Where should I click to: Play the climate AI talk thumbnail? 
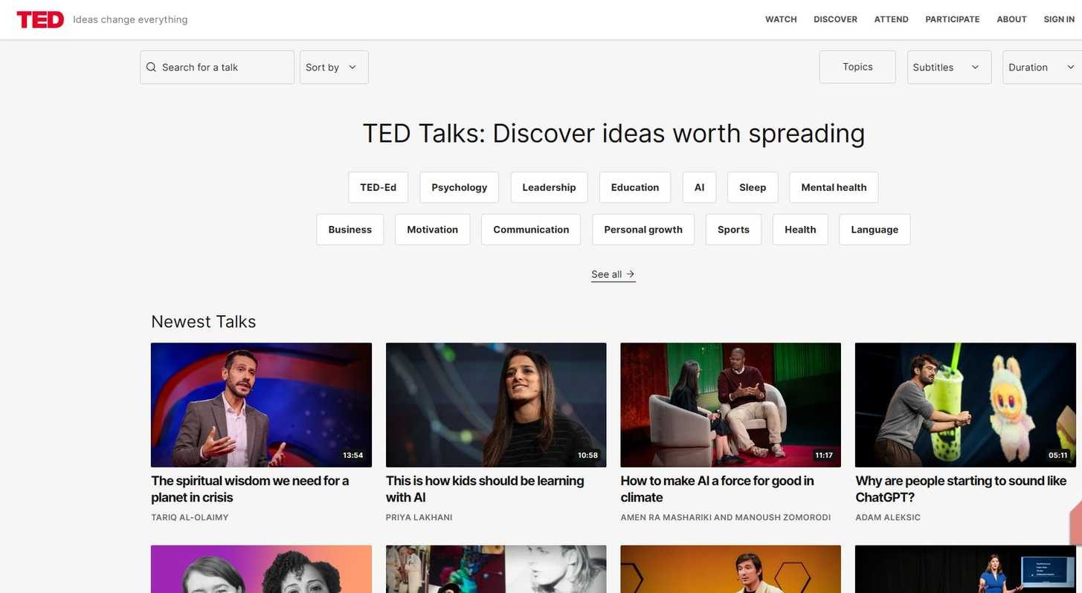click(x=730, y=404)
